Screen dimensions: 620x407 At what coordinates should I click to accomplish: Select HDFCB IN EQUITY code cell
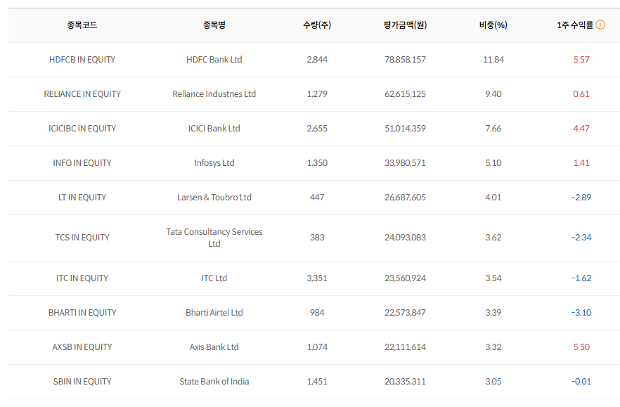coord(82,60)
